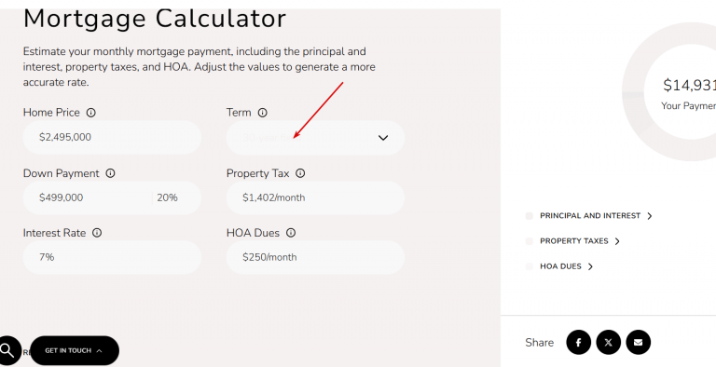The image size is (716, 367).
Task: Share via the X (Twitter) icon
Action: click(x=608, y=343)
